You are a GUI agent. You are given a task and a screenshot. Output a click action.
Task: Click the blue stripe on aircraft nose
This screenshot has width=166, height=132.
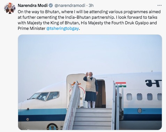(42, 112)
